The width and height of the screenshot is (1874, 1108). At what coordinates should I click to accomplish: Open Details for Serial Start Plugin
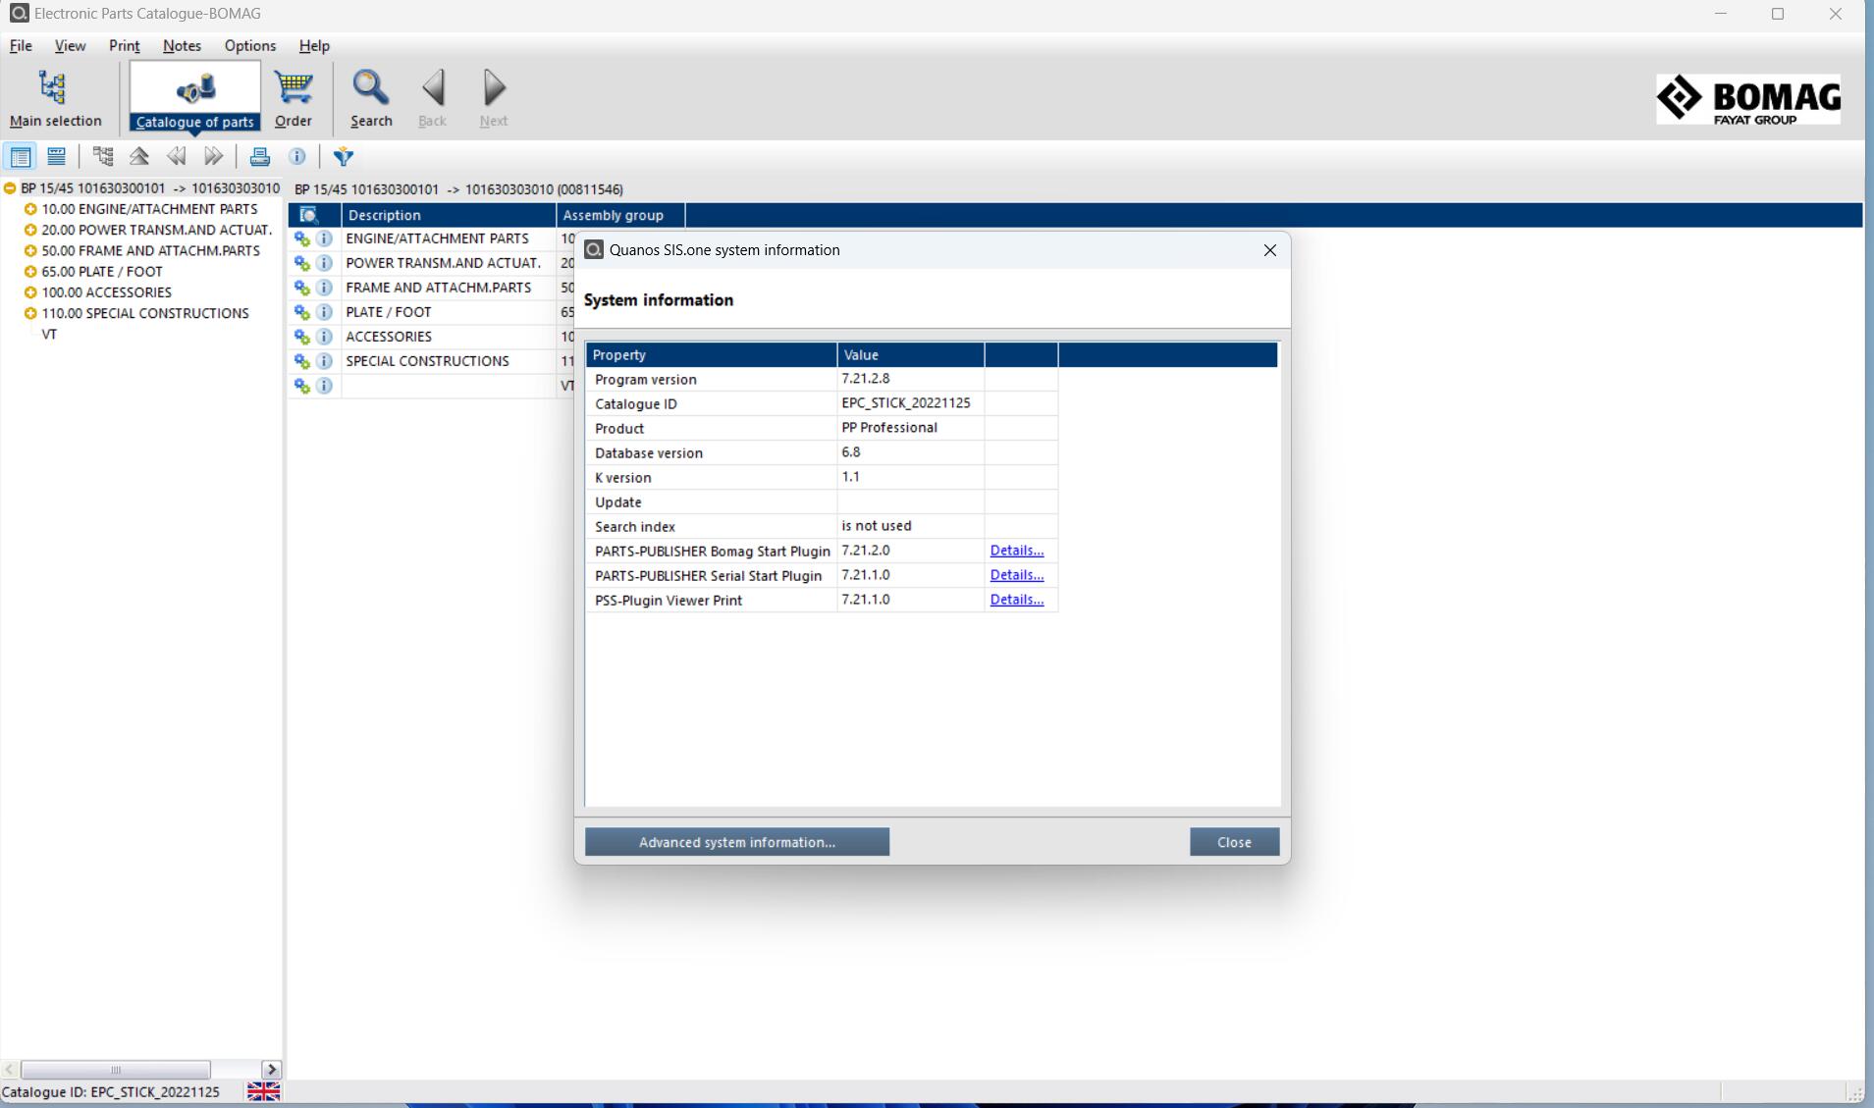tap(1016, 575)
